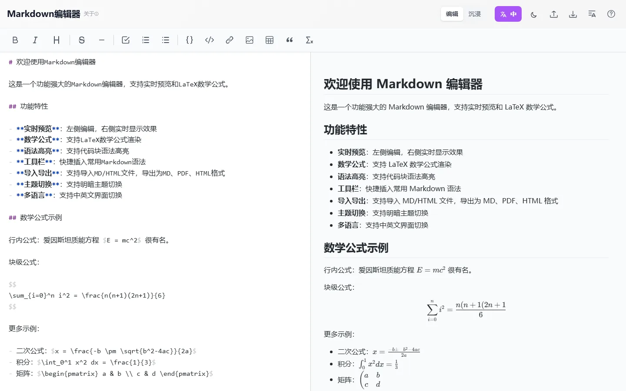Click the preview bullet 多语言
This screenshot has height=391, width=626.
[383, 225]
